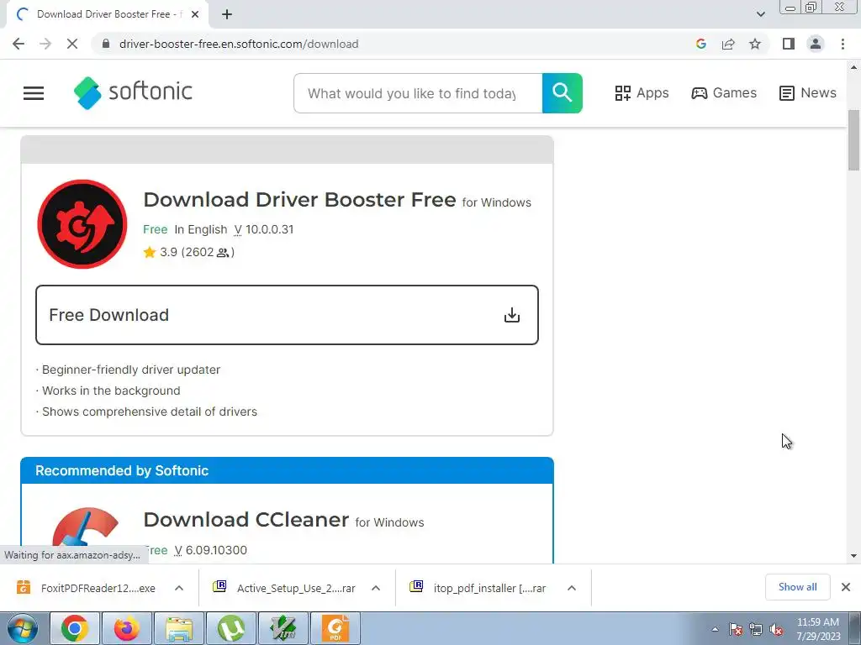Image resolution: width=861 pixels, height=645 pixels.
Task: Share this page icon
Action: pyautogui.click(x=728, y=44)
